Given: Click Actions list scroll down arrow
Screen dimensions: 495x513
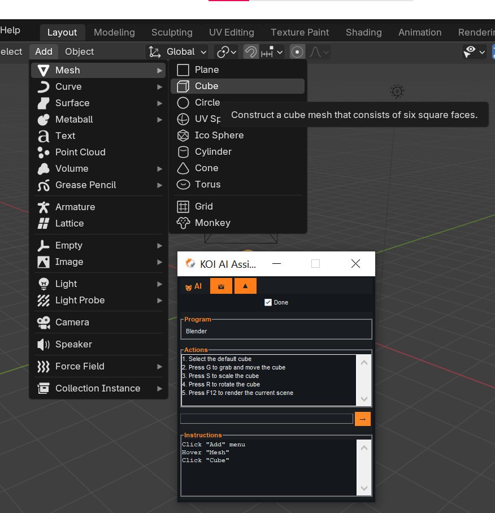Looking at the screenshot, I should 364,399.
